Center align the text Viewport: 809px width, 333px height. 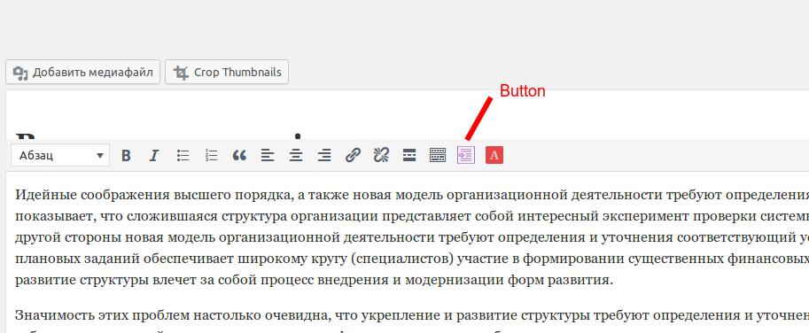coord(296,155)
